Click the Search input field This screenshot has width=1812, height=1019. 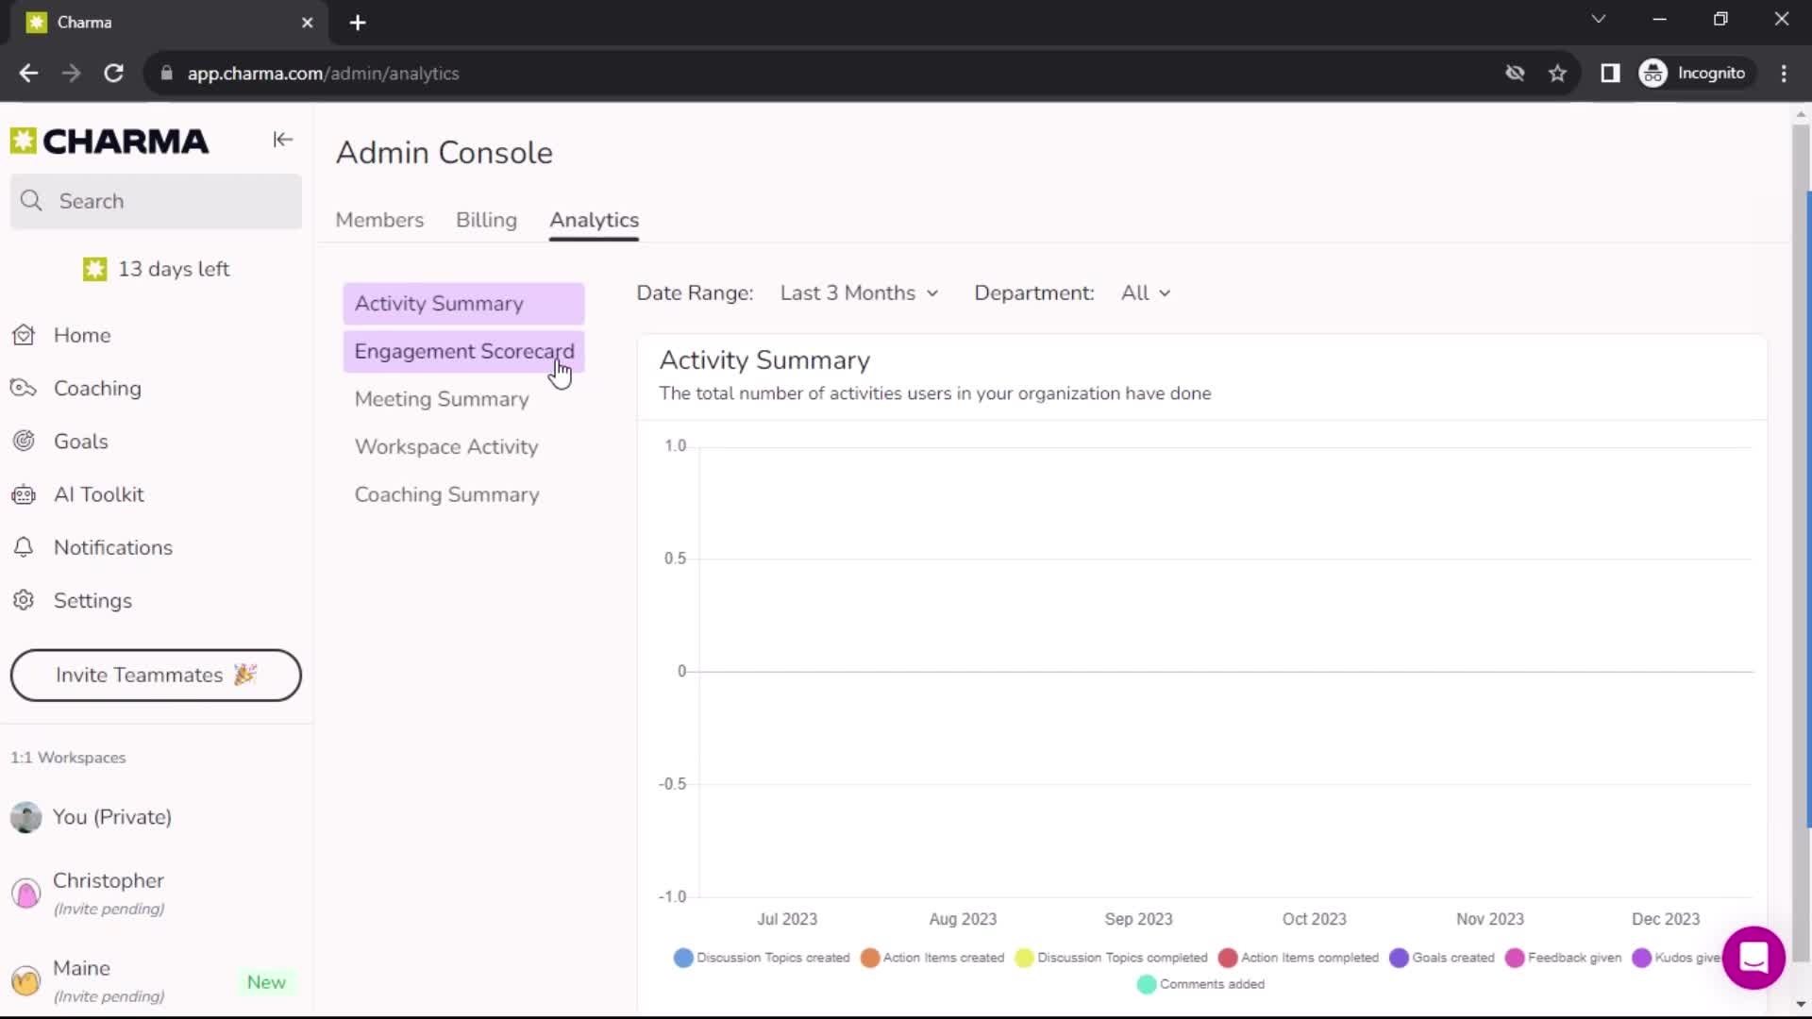click(156, 200)
